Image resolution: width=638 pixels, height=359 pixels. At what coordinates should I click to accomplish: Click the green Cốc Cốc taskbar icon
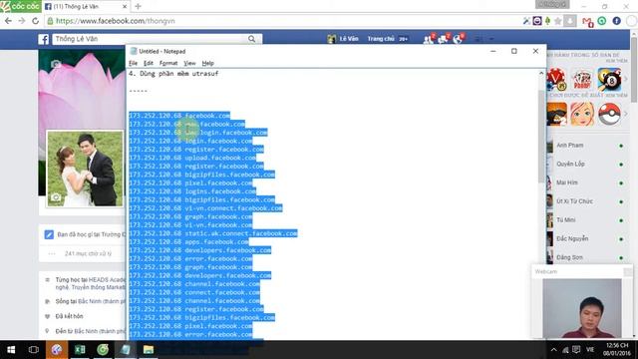pyautogui.click(x=103, y=350)
